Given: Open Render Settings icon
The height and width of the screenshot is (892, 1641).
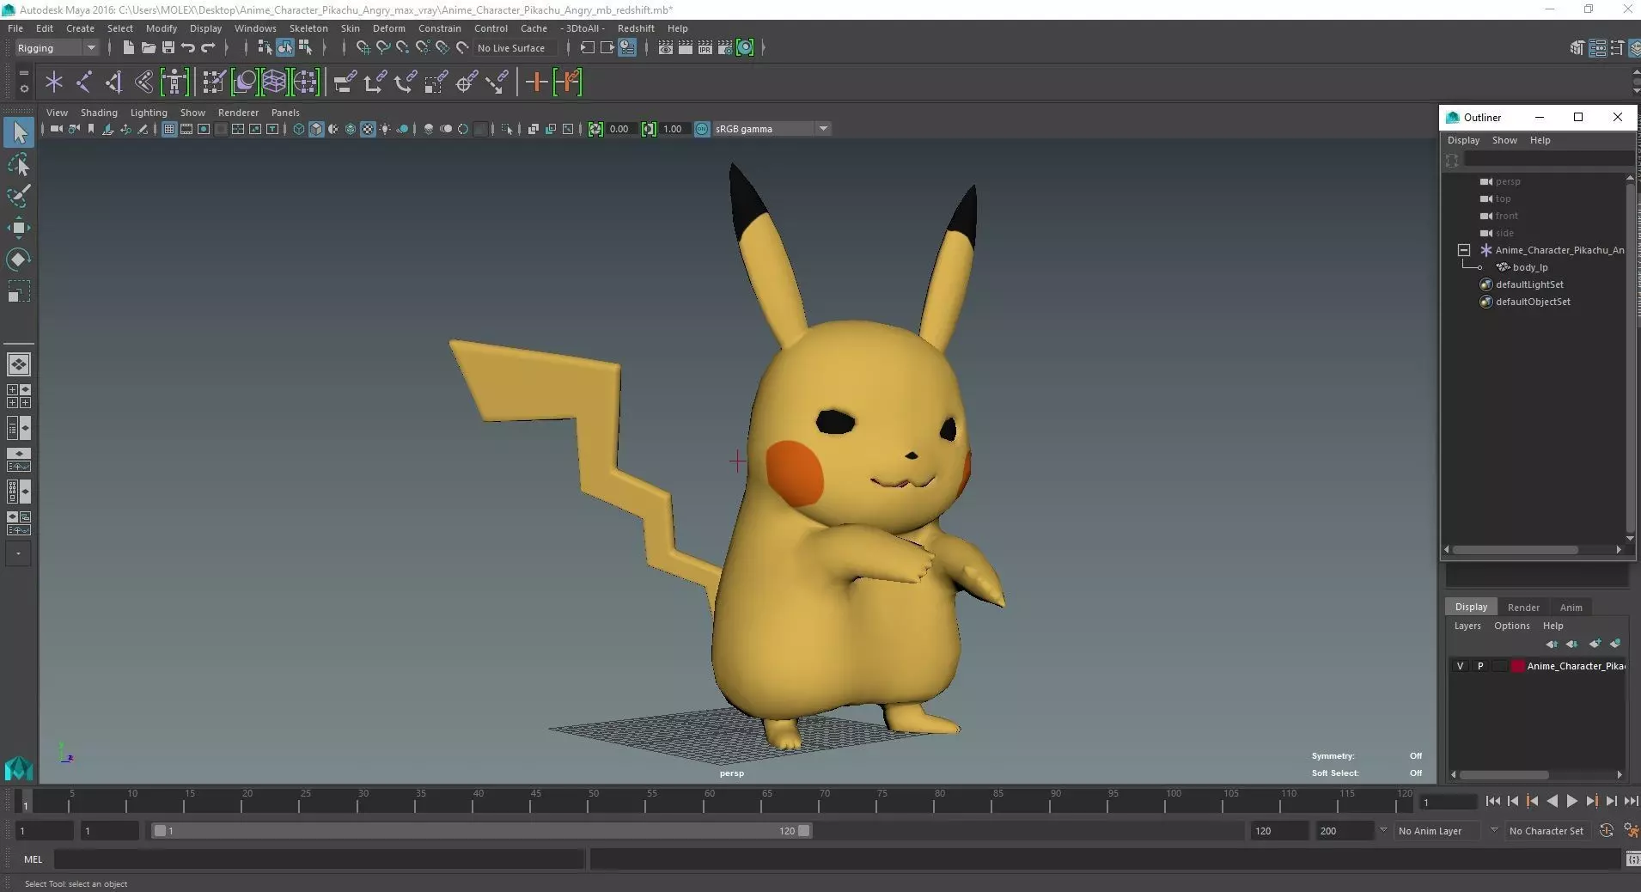Looking at the screenshot, I should pos(725,48).
